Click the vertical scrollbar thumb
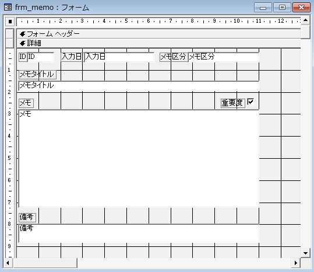314x272 pixels. [x=305, y=32]
